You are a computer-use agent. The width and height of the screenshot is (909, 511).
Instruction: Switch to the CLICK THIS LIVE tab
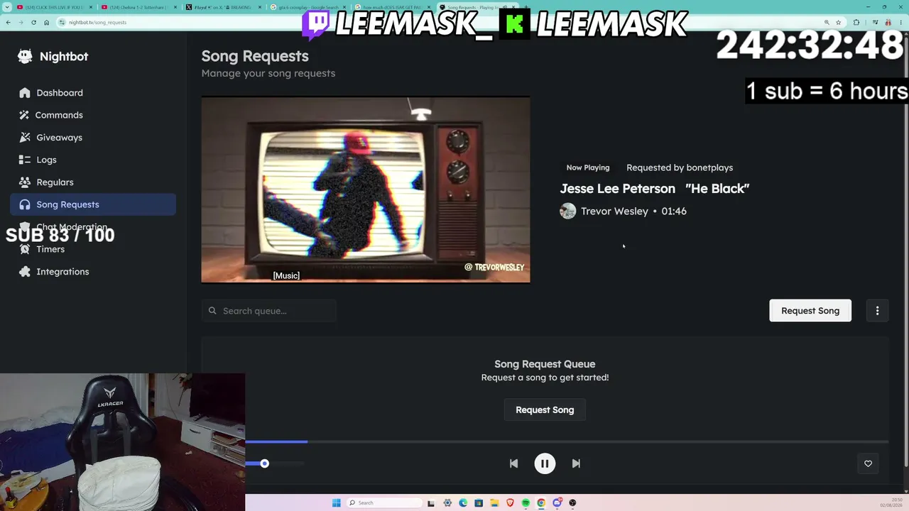(x=54, y=7)
